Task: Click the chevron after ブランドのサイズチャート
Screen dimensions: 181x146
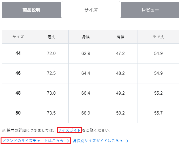Action: pyautogui.click(x=68, y=141)
